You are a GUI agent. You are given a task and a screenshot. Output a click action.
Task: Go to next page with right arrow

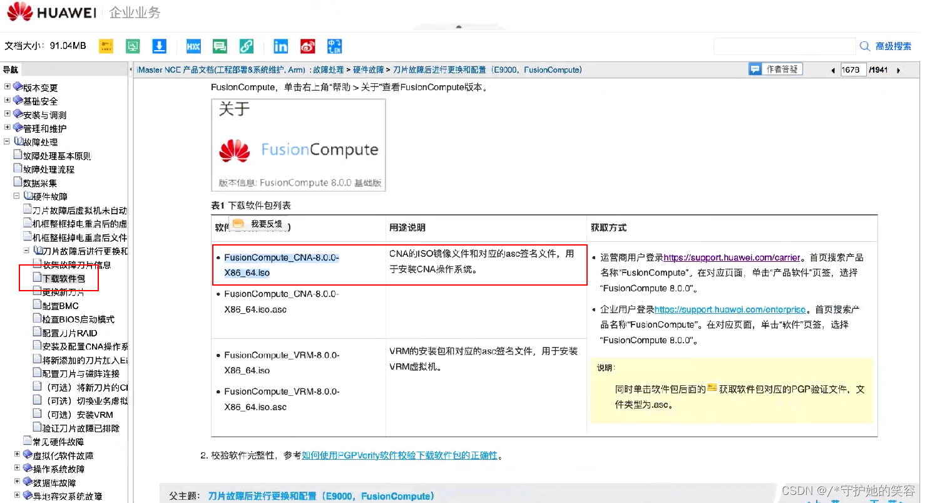pyautogui.click(x=899, y=70)
